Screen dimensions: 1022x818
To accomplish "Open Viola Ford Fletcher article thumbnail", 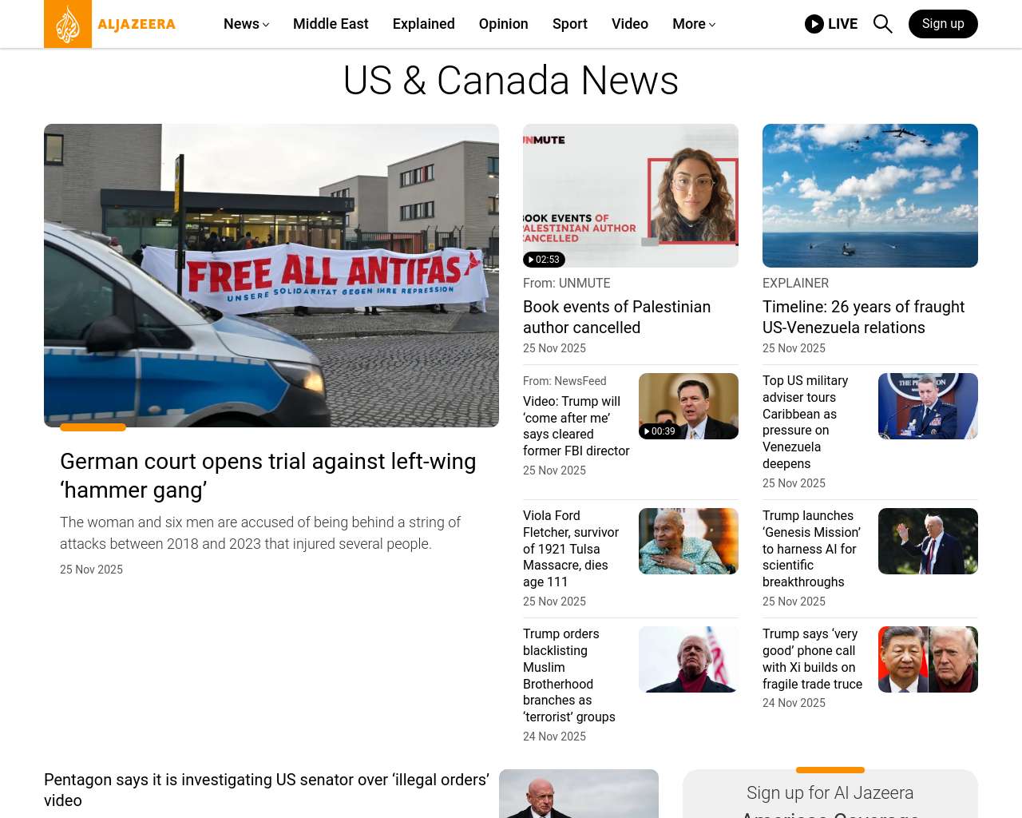I will point(688,541).
